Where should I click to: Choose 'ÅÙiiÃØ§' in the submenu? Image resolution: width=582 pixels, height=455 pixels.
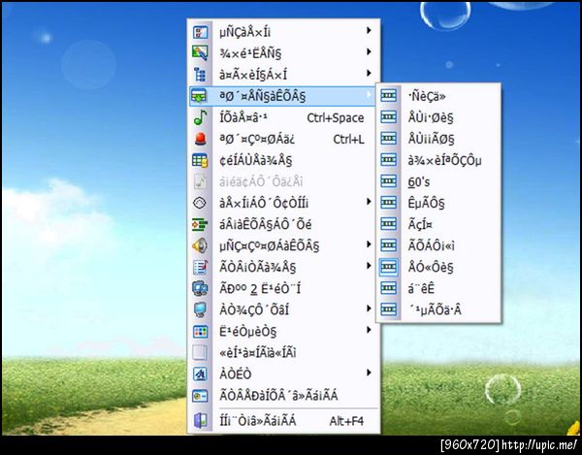(x=431, y=139)
